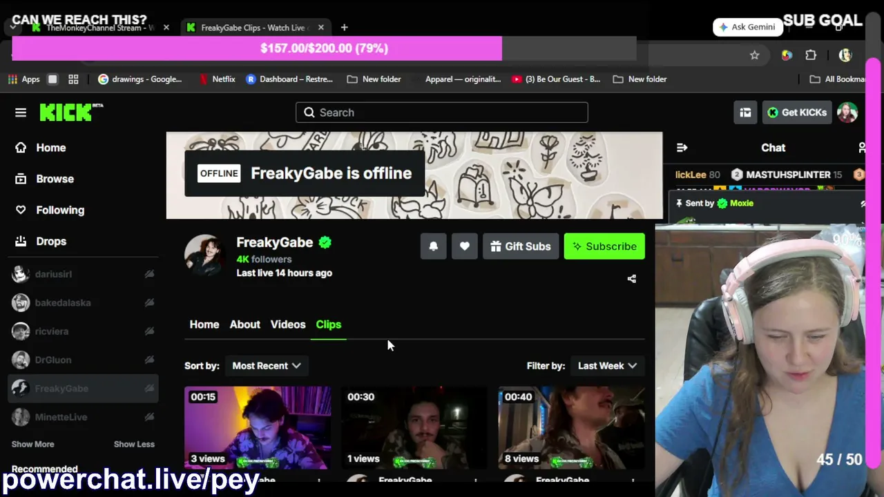
Task: Play the 00:15 clip thumbnail
Action: 258,428
